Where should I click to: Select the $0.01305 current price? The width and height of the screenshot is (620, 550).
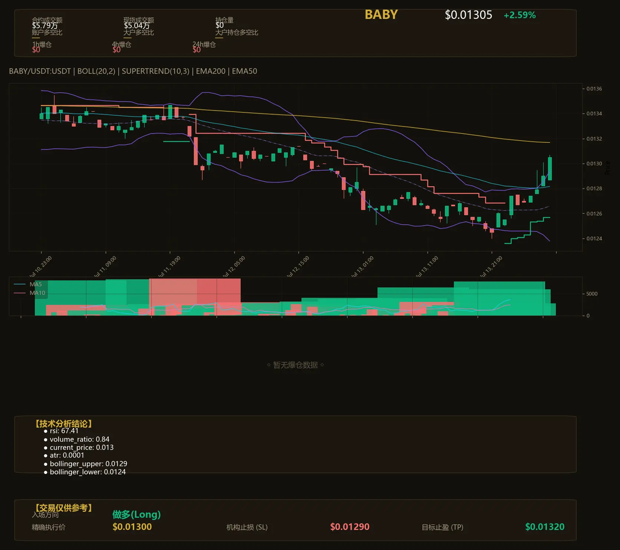coord(468,15)
